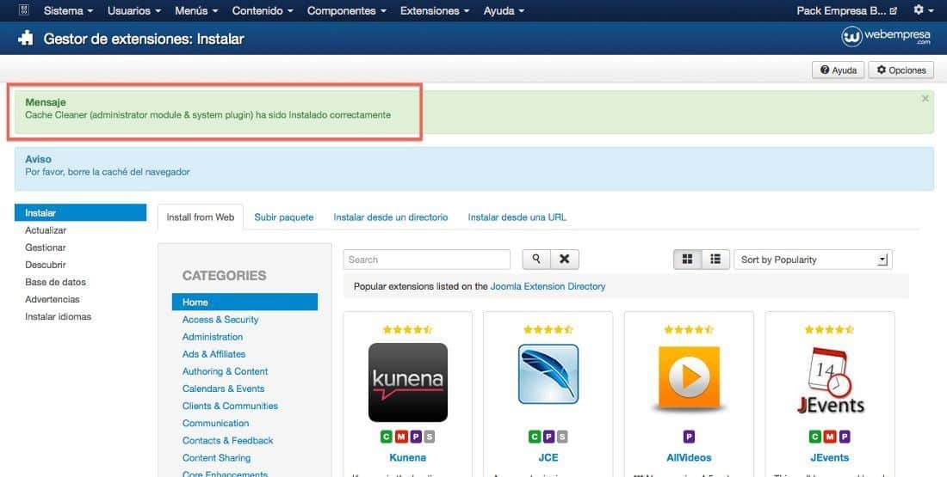Select Instalar in the sidebar
Image resolution: width=947 pixels, height=477 pixels.
pyautogui.click(x=80, y=213)
